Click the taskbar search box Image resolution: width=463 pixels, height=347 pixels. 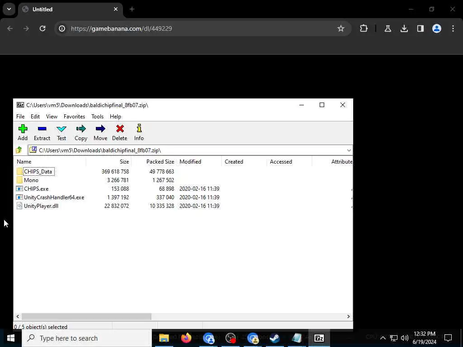[x=87, y=338]
